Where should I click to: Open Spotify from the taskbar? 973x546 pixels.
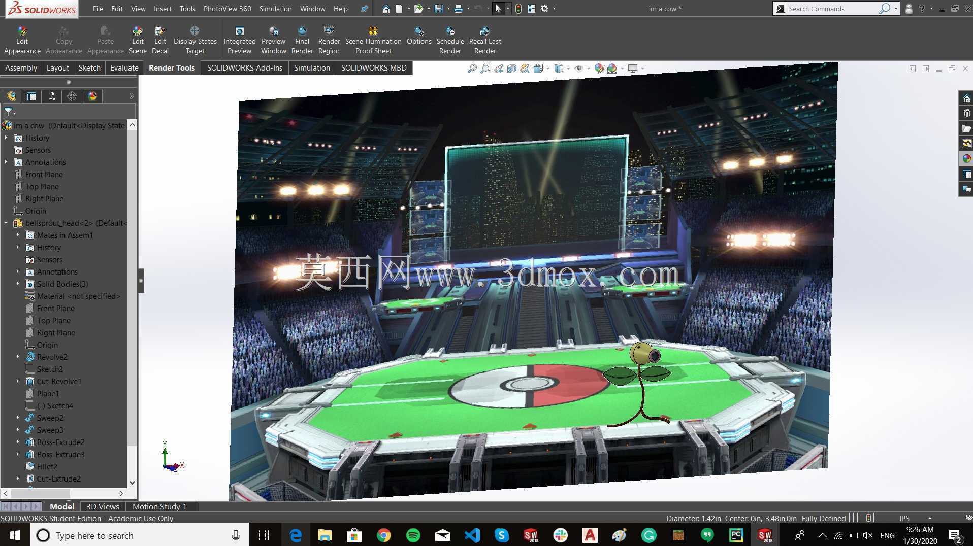[413, 535]
